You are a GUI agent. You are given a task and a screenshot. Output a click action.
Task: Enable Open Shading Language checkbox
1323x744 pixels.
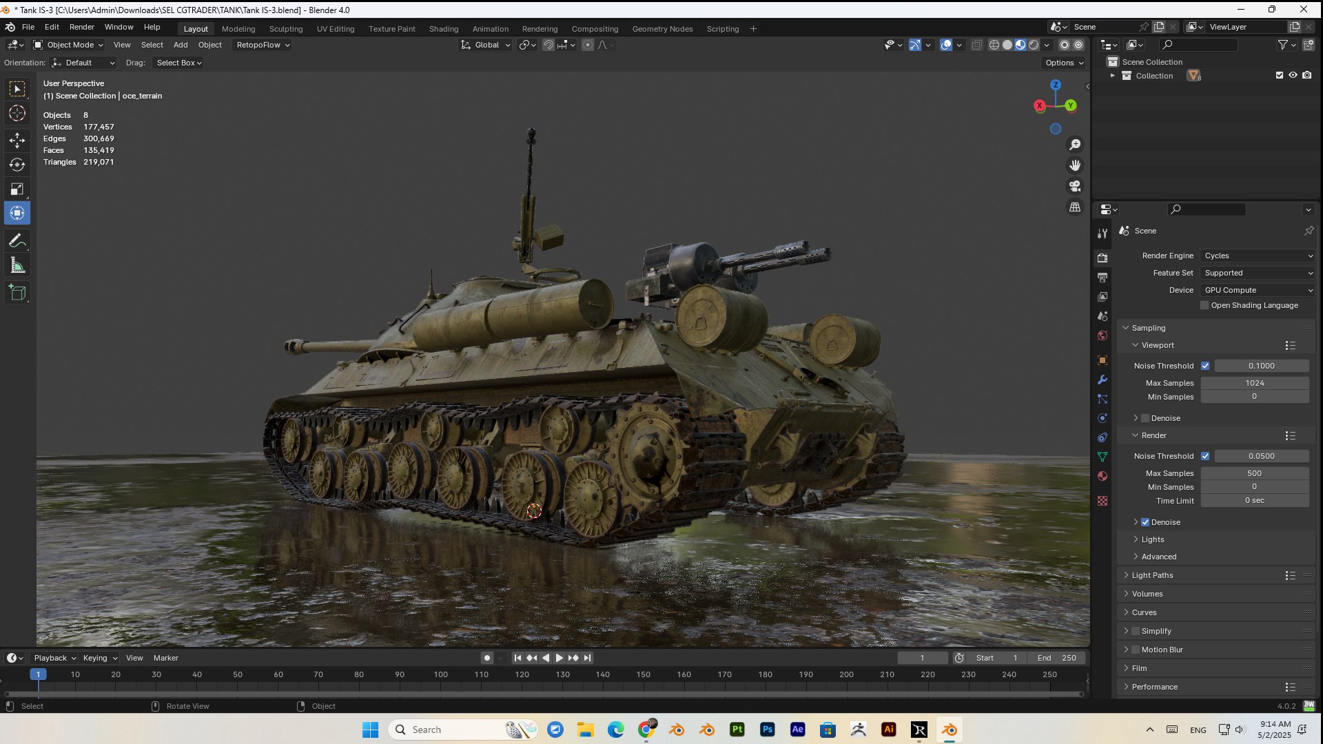click(1204, 305)
